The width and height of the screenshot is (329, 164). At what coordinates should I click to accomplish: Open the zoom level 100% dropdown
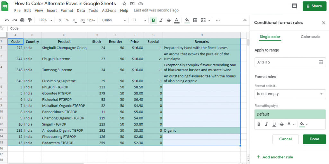tap(46, 20)
